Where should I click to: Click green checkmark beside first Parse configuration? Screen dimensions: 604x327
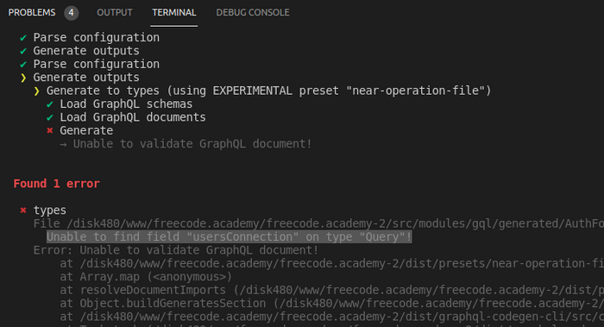click(x=23, y=38)
